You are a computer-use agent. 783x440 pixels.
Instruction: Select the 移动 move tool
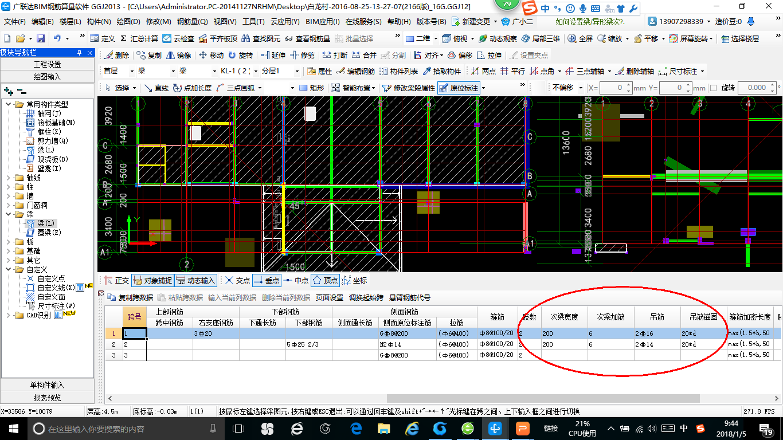(211, 55)
